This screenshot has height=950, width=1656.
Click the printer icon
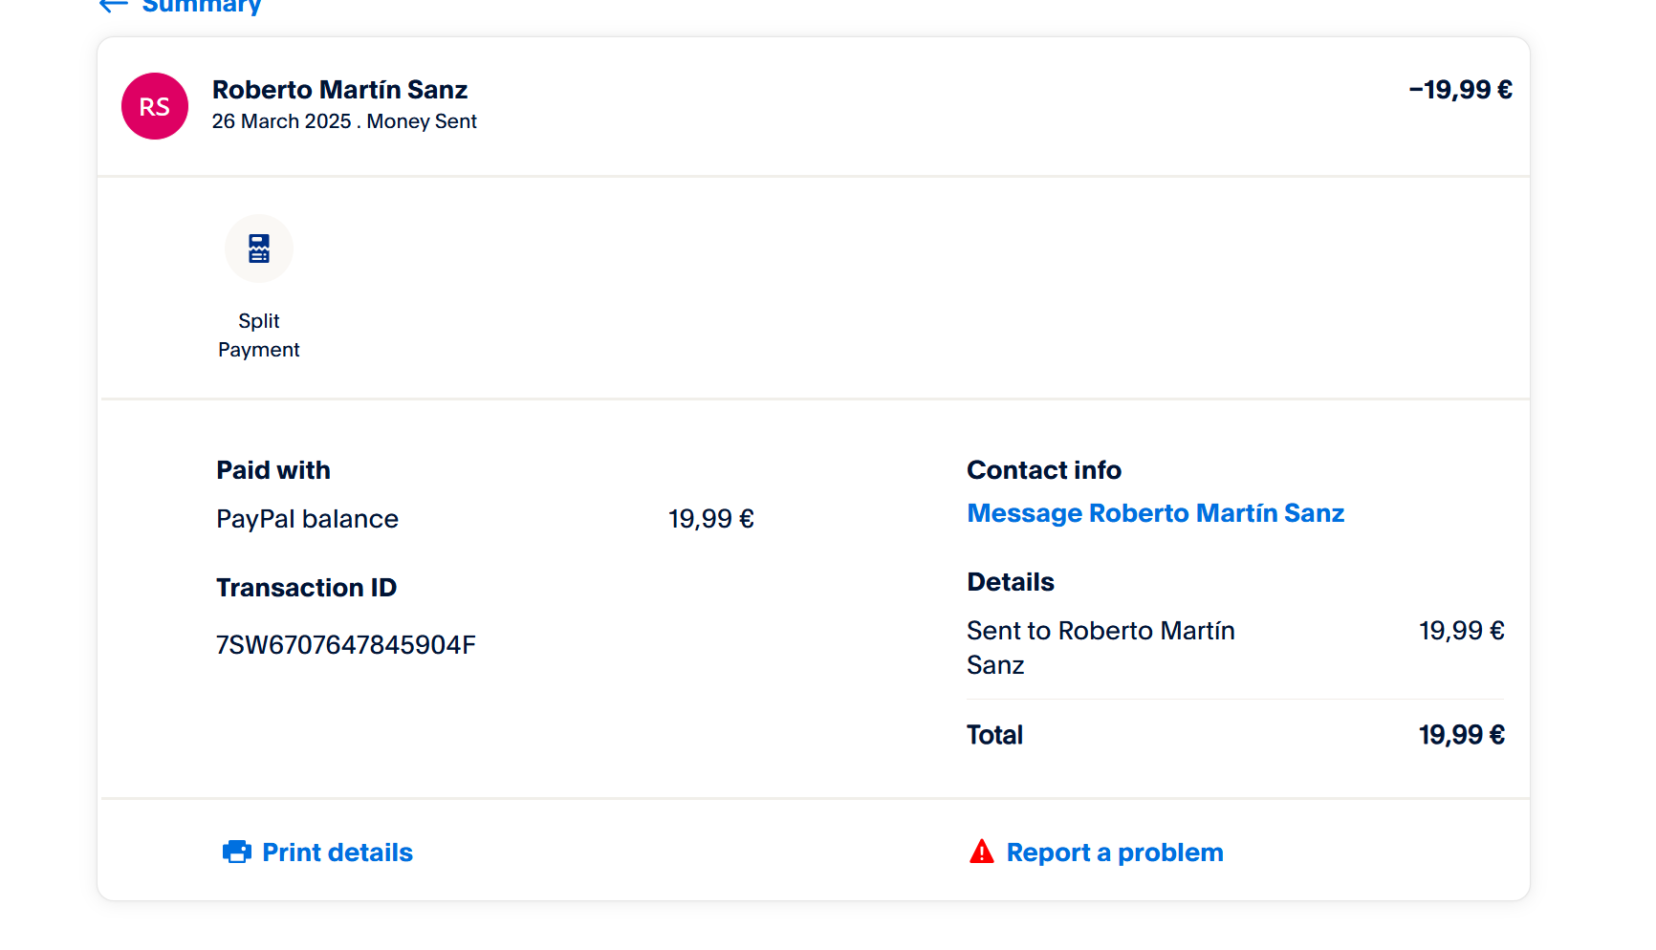click(237, 852)
